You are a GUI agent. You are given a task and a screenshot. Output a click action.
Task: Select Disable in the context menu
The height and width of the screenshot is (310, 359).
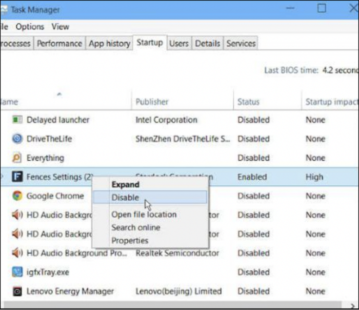click(150, 197)
